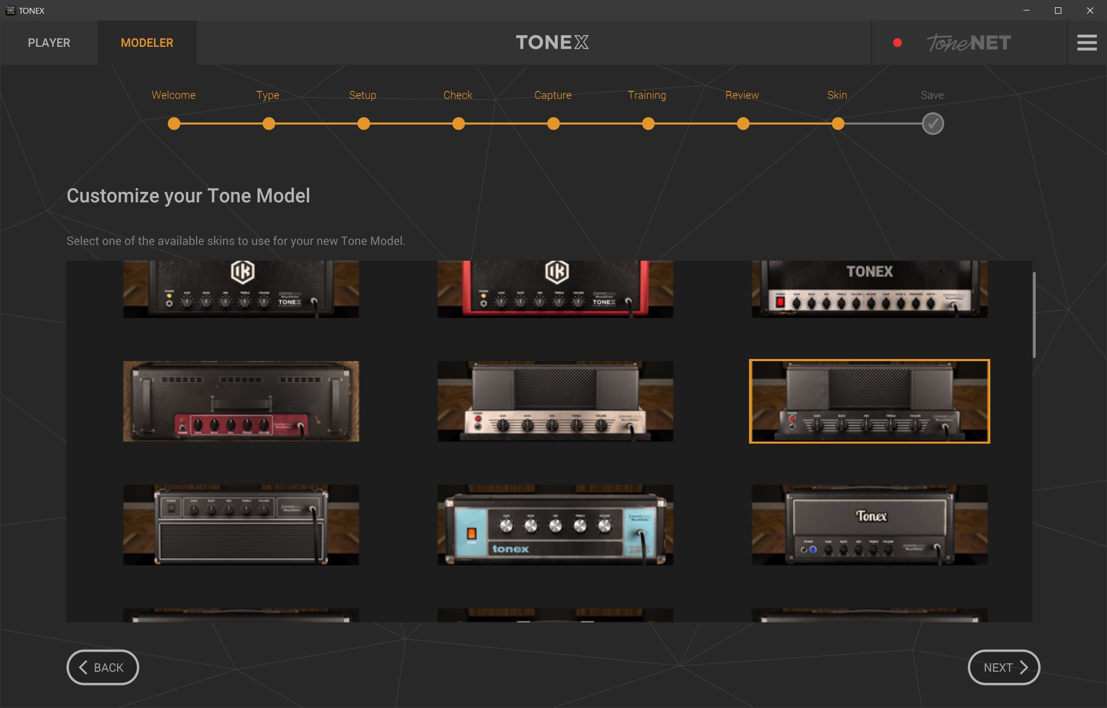Click the Training step dot
The height and width of the screenshot is (708, 1107).
648,124
